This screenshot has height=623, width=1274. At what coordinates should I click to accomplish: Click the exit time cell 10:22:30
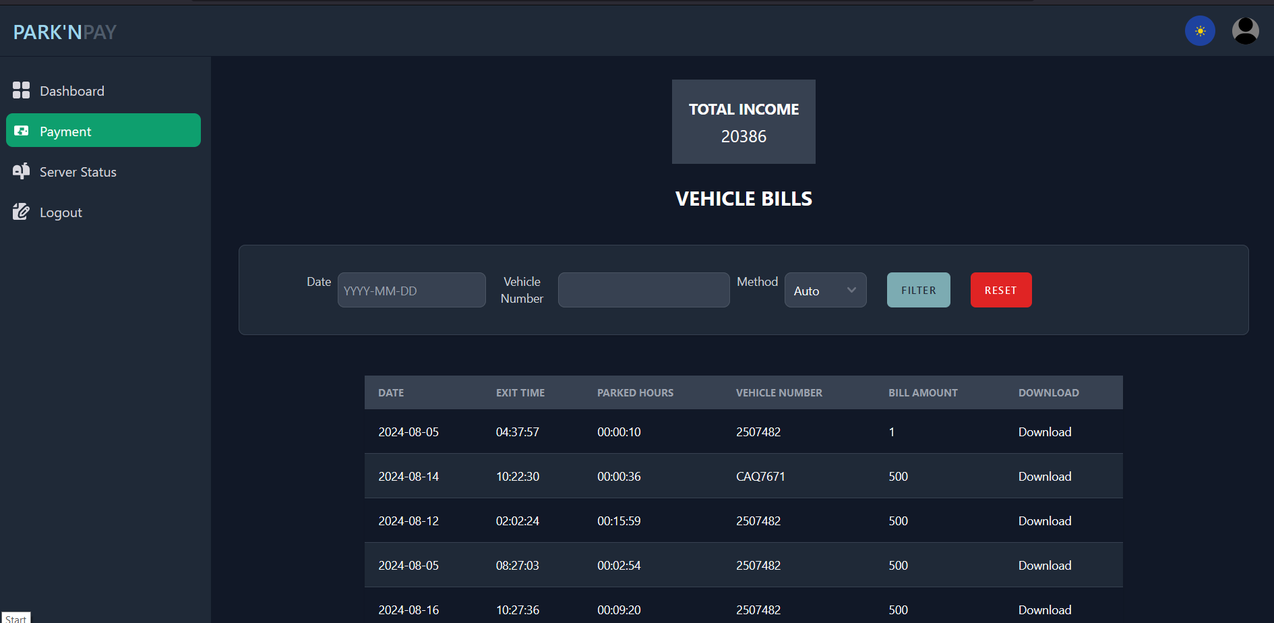pos(518,477)
